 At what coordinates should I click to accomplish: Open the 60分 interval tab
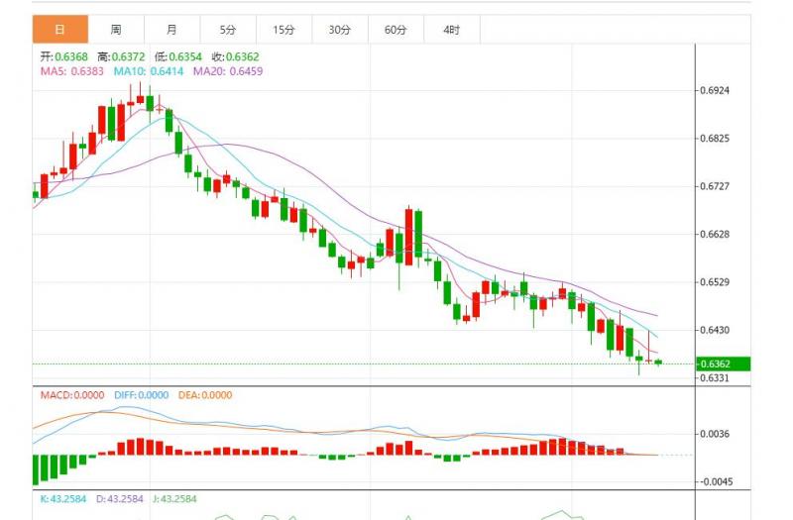396,30
